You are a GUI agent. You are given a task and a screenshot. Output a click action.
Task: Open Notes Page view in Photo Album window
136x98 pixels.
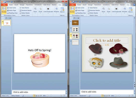80,10
